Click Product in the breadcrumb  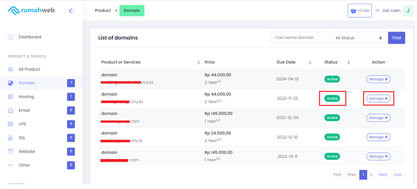coord(102,10)
